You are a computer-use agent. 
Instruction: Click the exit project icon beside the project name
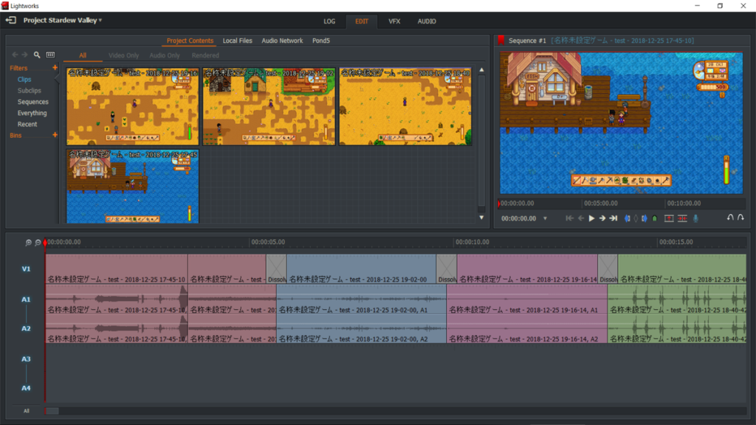click(10, 20)
